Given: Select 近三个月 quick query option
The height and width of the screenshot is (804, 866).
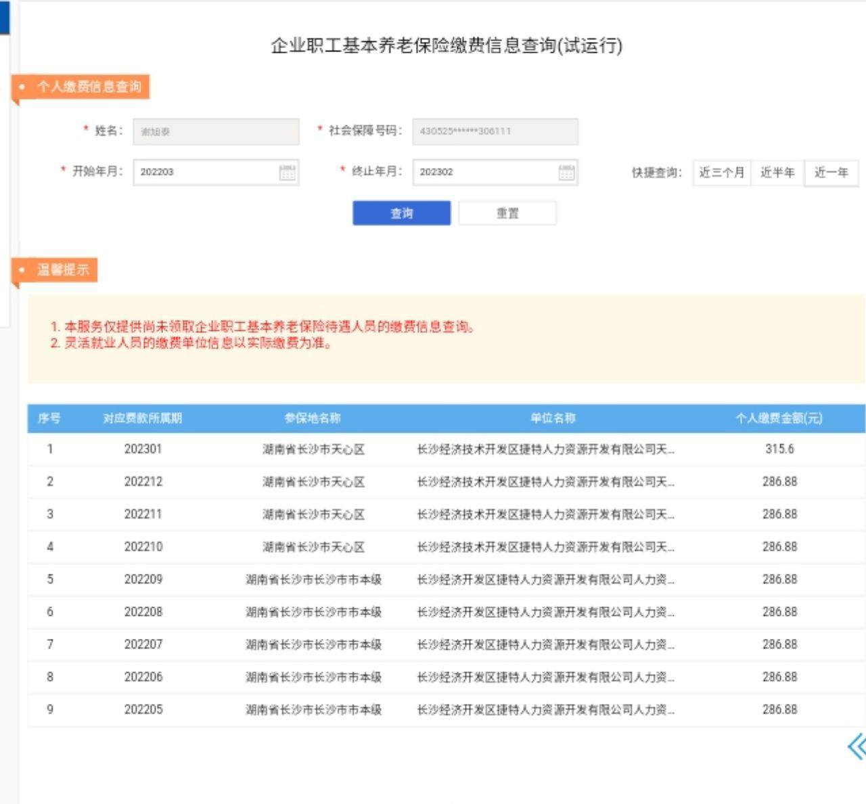Looking at the screenshot, I should (x=721, y=173).
